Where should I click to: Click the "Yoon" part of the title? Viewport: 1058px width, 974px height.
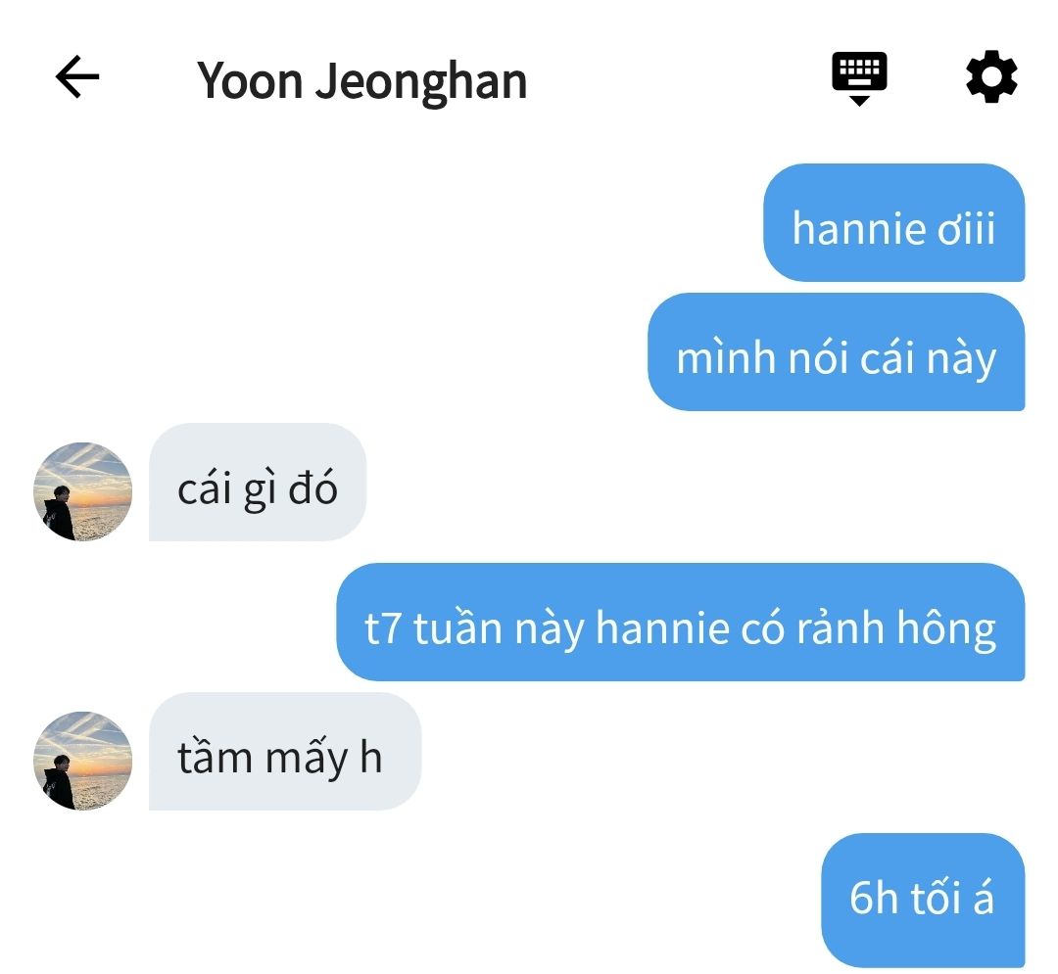click(x=250, y=81)
